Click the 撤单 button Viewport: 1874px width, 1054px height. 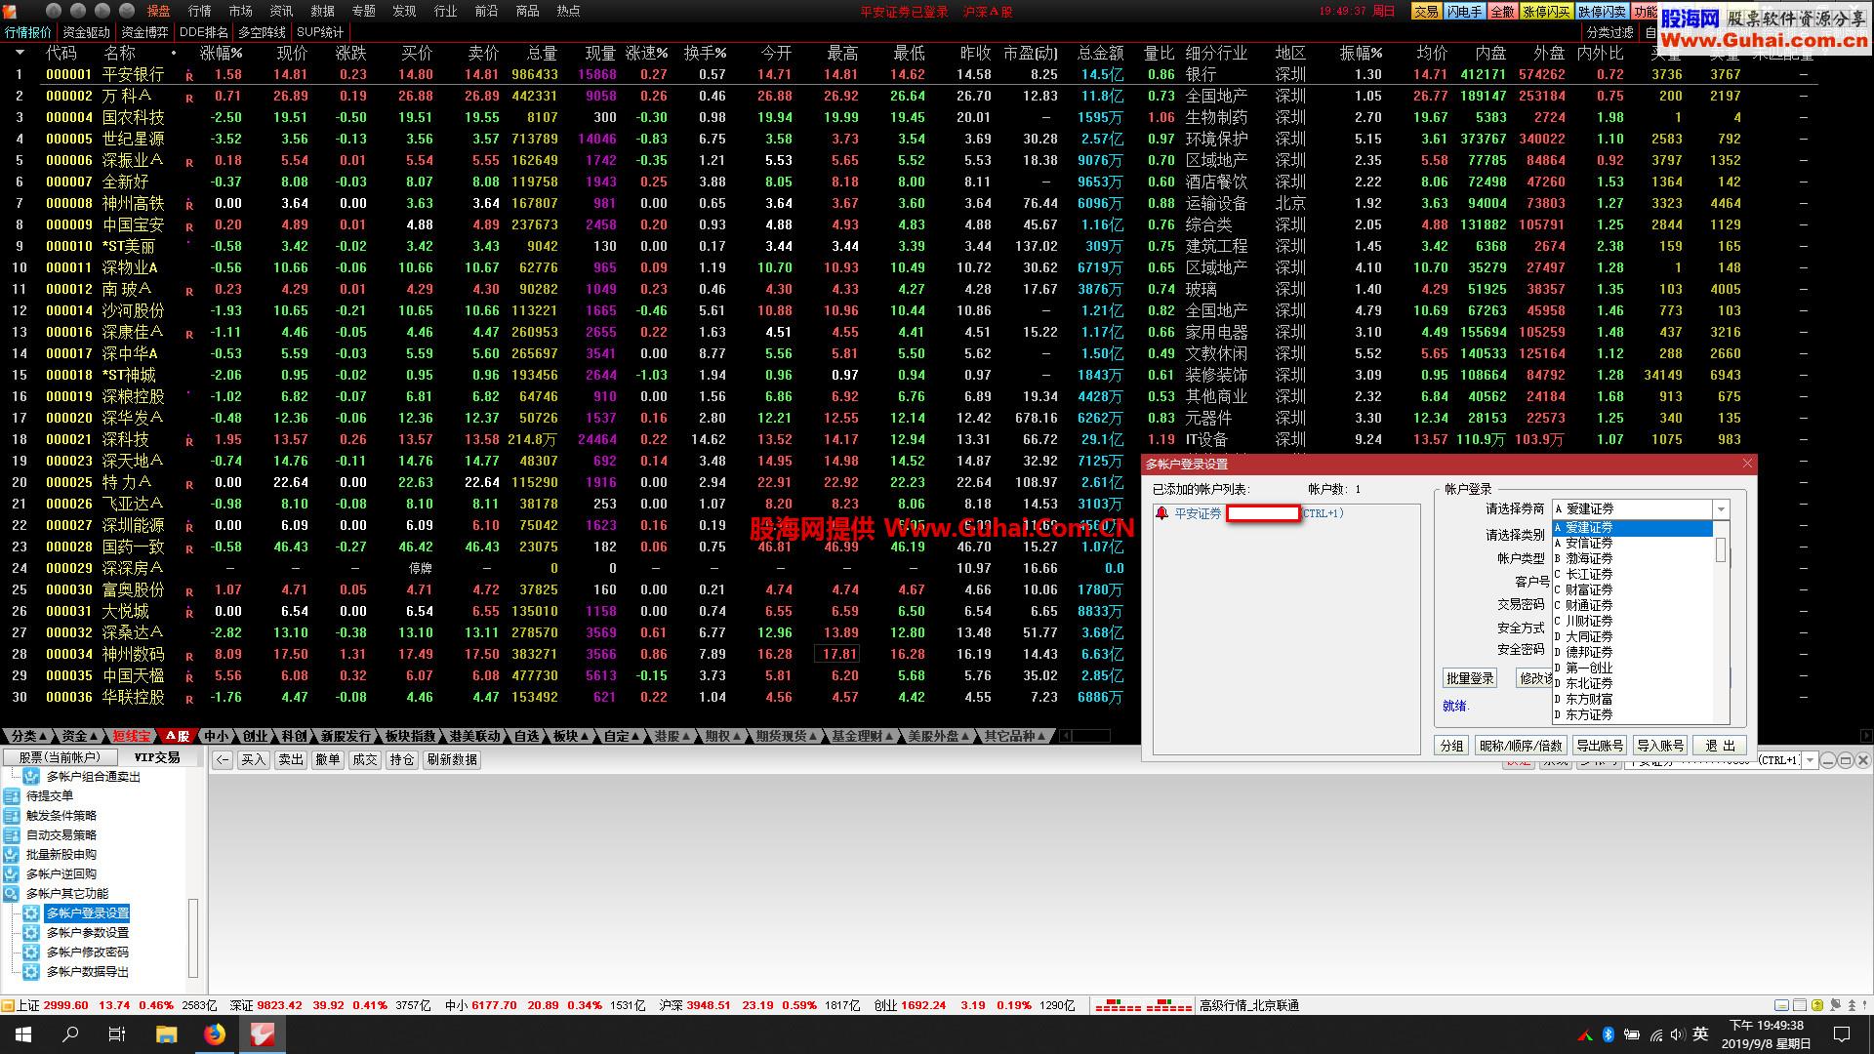[x=328, y=759]
